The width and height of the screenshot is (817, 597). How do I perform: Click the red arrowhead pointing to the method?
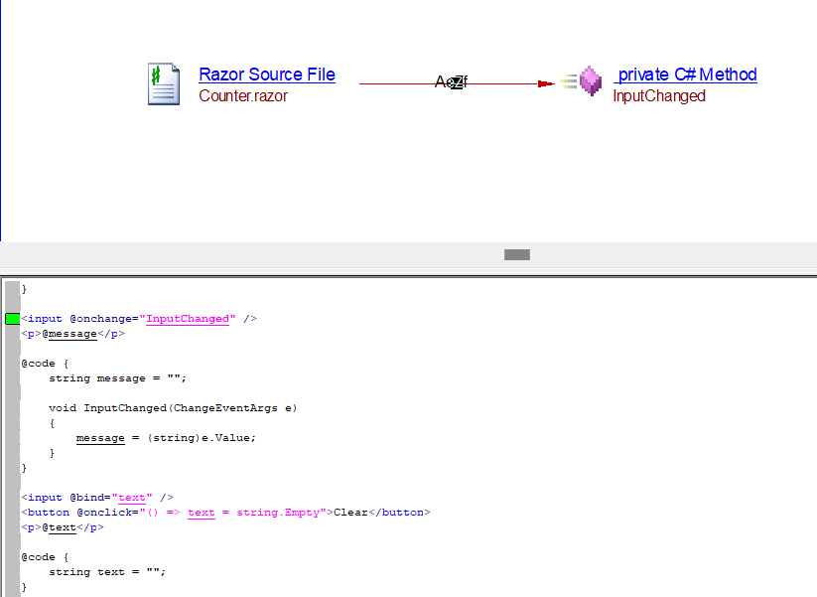[545, 83]
